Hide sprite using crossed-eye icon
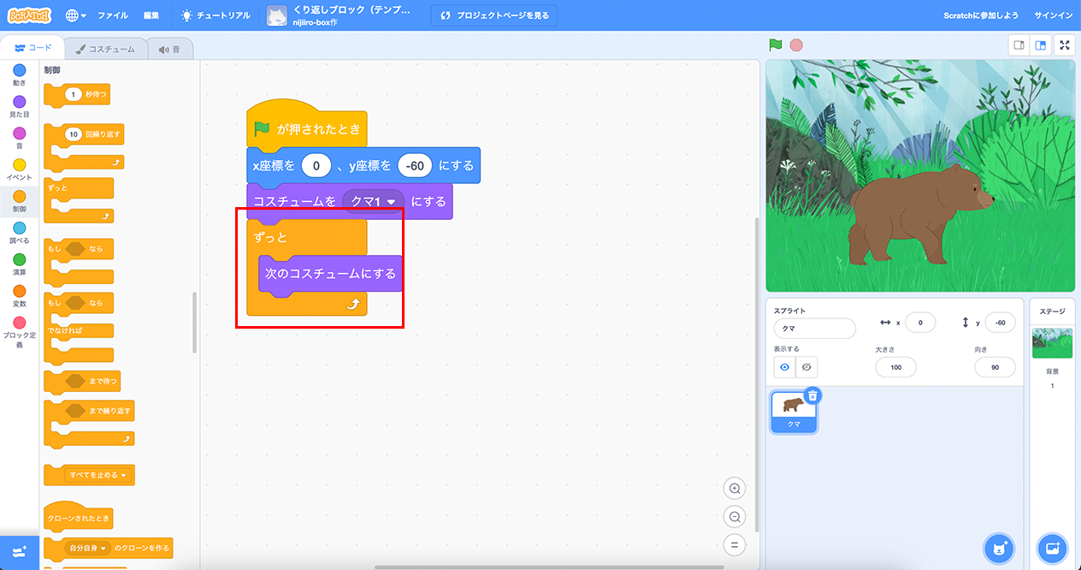This screenshot has height=570, width=1081. [x=806, y=367]
